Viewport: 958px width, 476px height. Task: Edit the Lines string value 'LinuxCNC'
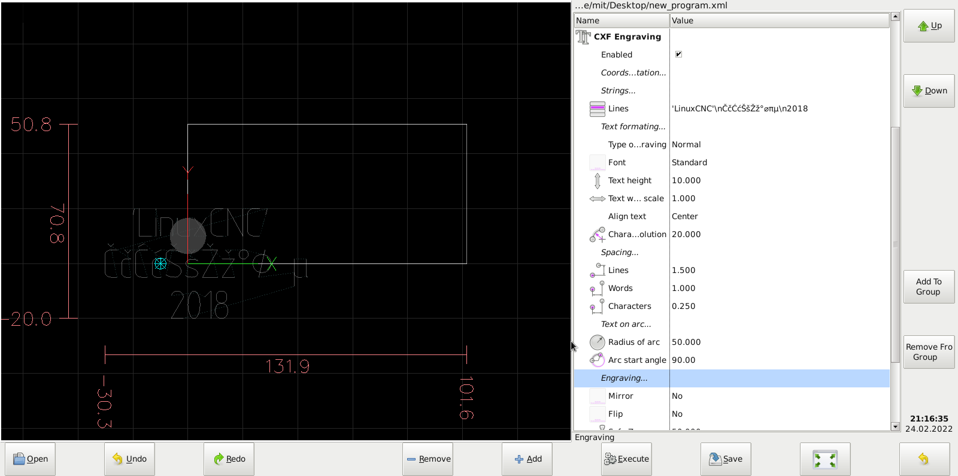click(x=739, y=108)
